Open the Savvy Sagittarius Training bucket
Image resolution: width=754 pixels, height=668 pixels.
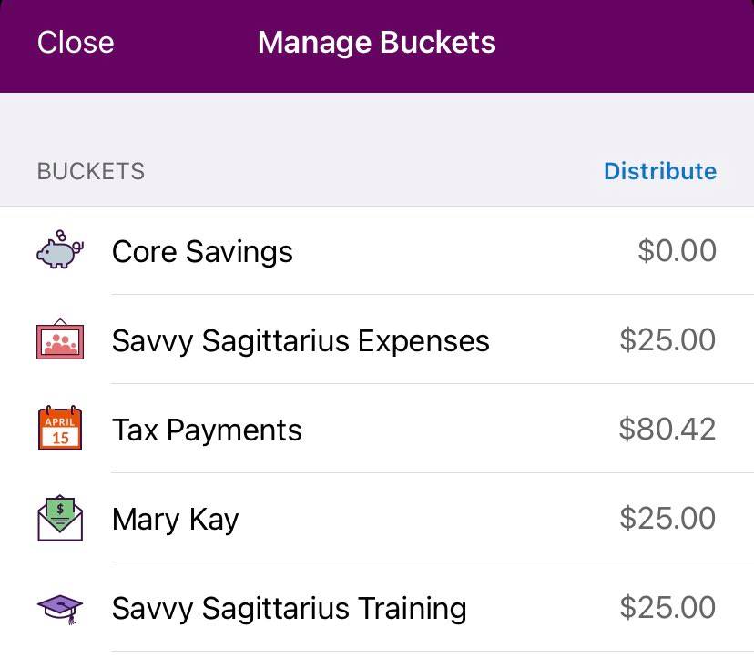(289, 608)
